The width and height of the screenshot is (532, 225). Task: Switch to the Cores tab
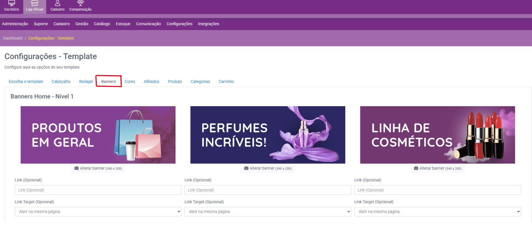pyautogui.click(x=130, y=81)
